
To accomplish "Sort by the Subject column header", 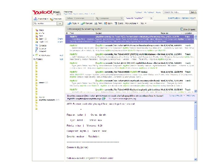I will (99, 33).
